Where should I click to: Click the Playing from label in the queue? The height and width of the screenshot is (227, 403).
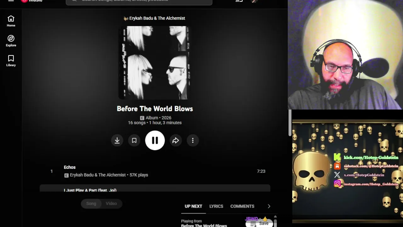pyautogui.click(x=191, y=221)
